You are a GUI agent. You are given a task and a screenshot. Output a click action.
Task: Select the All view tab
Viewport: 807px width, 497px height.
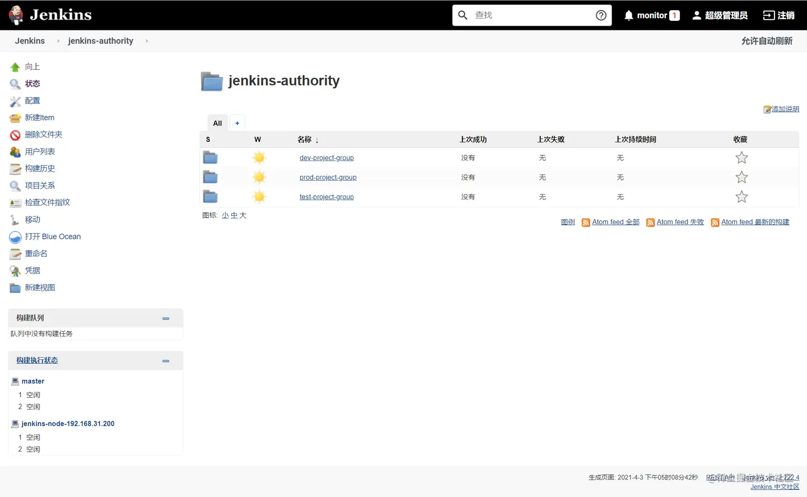pyautogui.click(x=217, y=123)
